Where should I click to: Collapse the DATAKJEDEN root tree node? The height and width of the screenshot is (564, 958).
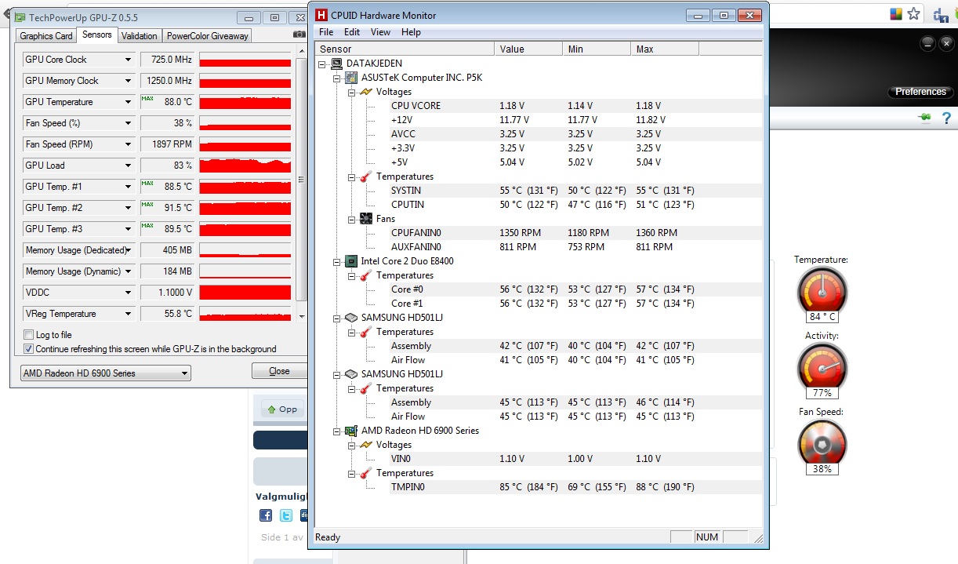click(x=322, y=64)
